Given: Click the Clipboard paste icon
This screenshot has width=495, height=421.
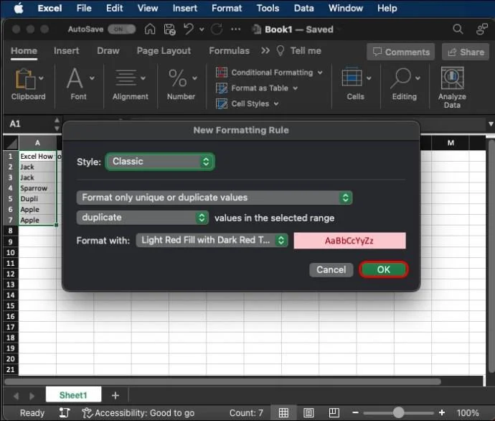Looking at the screenshot, I should pos(25,79).
